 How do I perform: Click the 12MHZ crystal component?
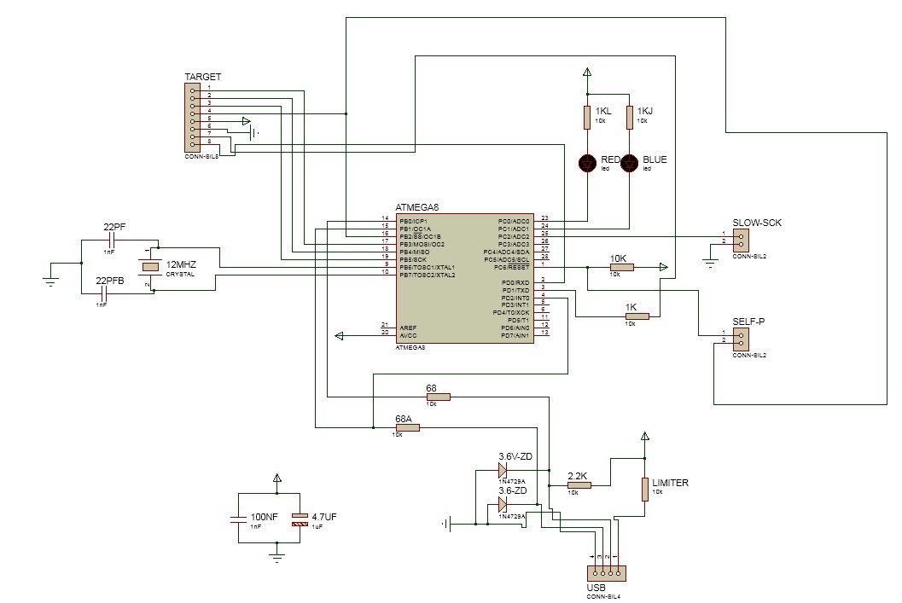[x=149, y=264]
